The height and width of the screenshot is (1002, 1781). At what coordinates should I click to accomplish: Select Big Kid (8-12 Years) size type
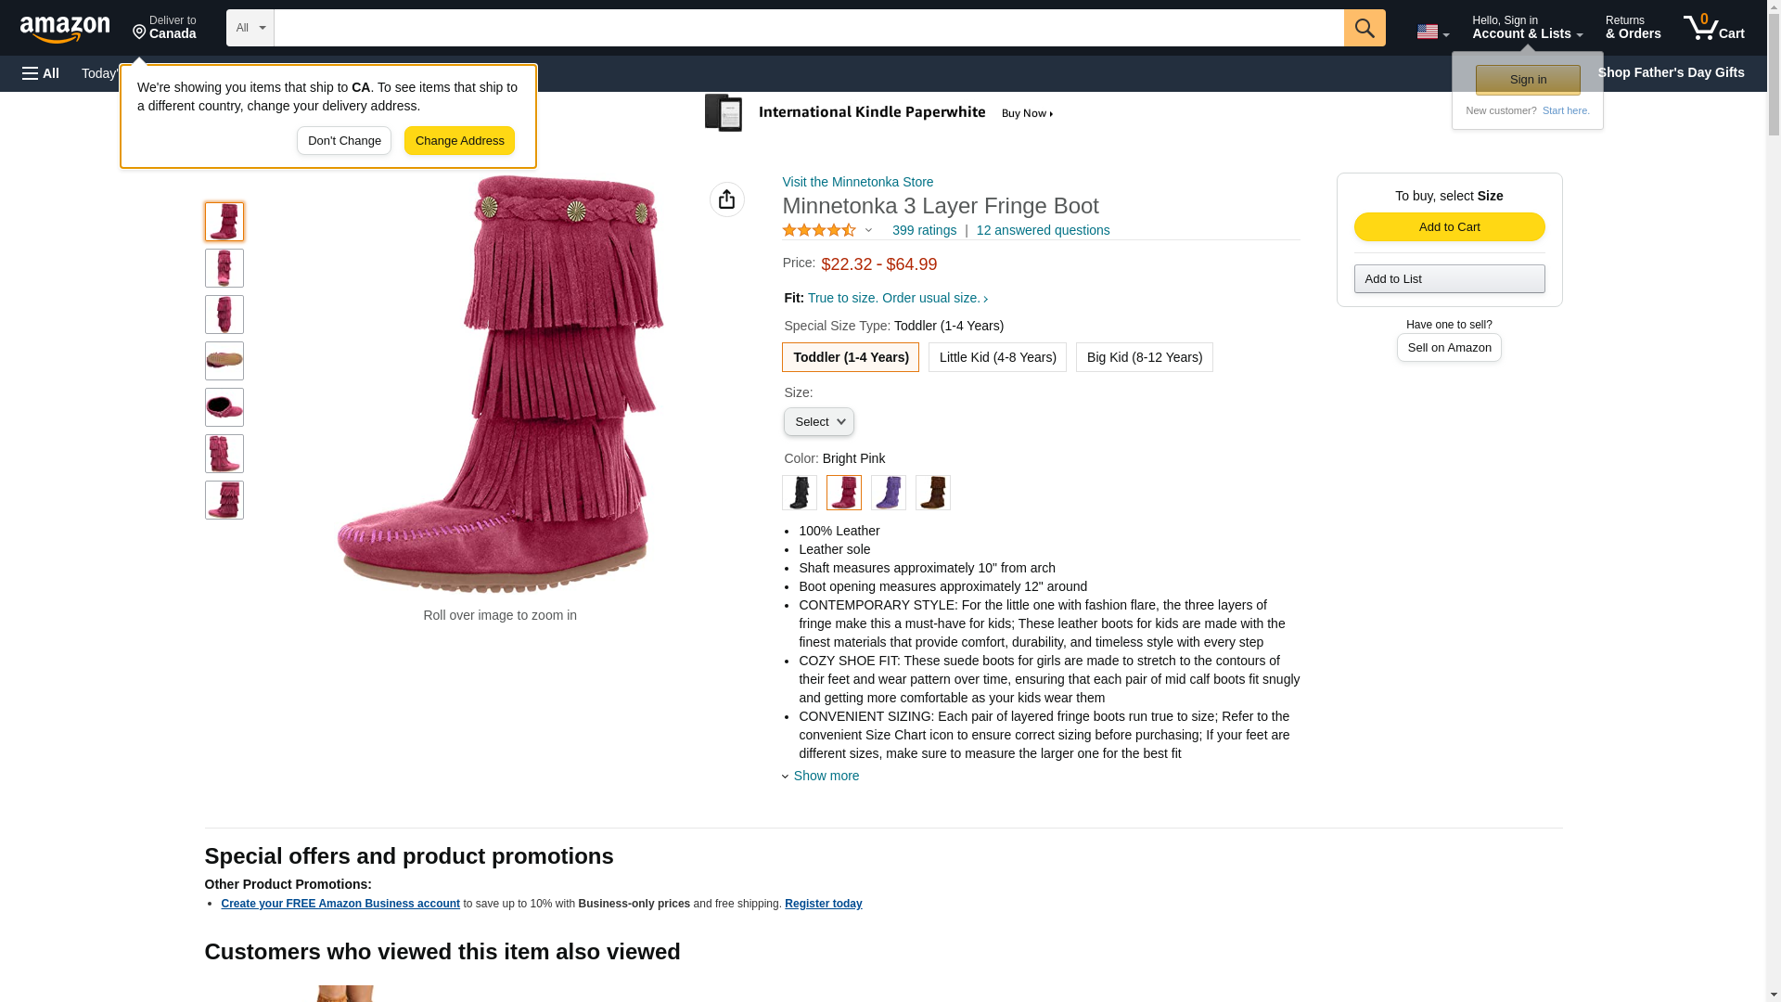[x=1144, y=357]
